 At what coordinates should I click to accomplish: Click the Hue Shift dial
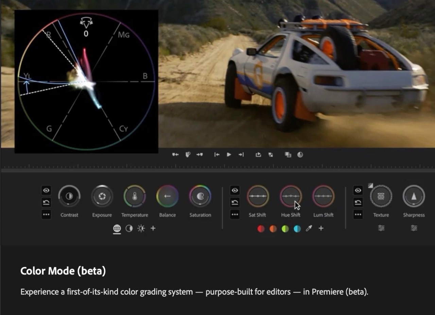(x=291, y=196)
